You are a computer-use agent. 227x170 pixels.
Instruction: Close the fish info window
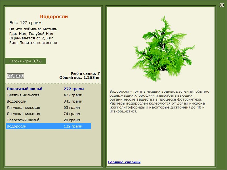pos(222,5)
